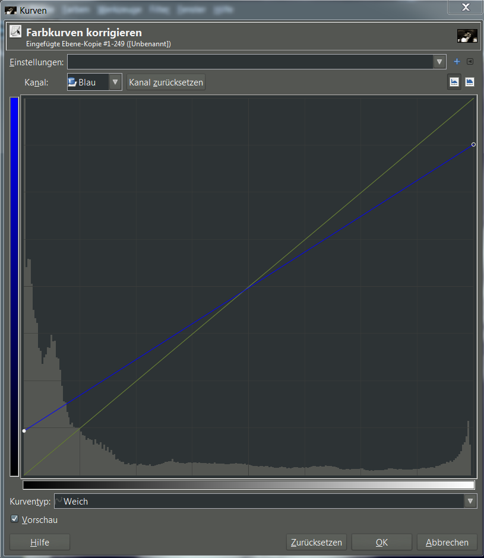
Task: Select the lower-left curve control point
Action: [24, 431]
